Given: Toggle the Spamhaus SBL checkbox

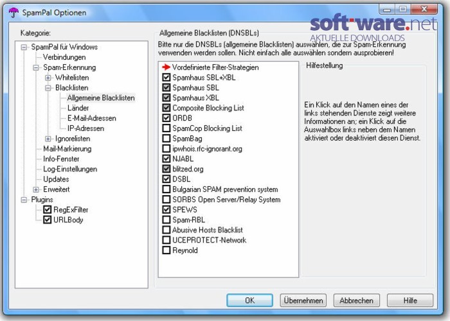Looking at the screenshot, I should (166, 87).
